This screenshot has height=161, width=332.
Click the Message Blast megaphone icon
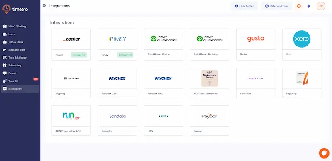pos(5,50)
